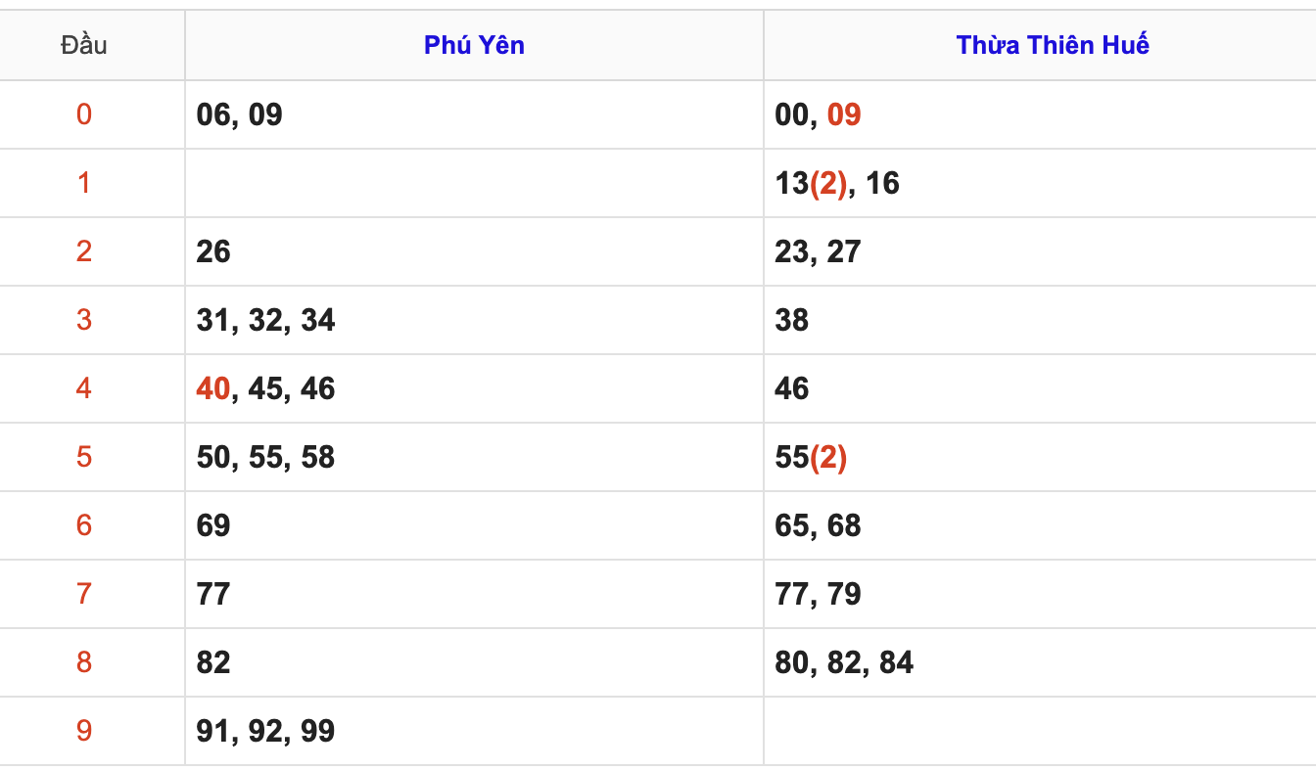
Task: Select head digit 1 in Đầu column
Action: [84, 183]
